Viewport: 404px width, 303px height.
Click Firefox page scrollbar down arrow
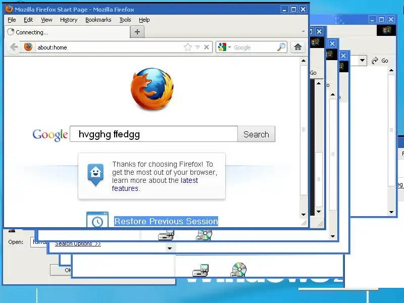pyautogui.click(x=304, y=214)
